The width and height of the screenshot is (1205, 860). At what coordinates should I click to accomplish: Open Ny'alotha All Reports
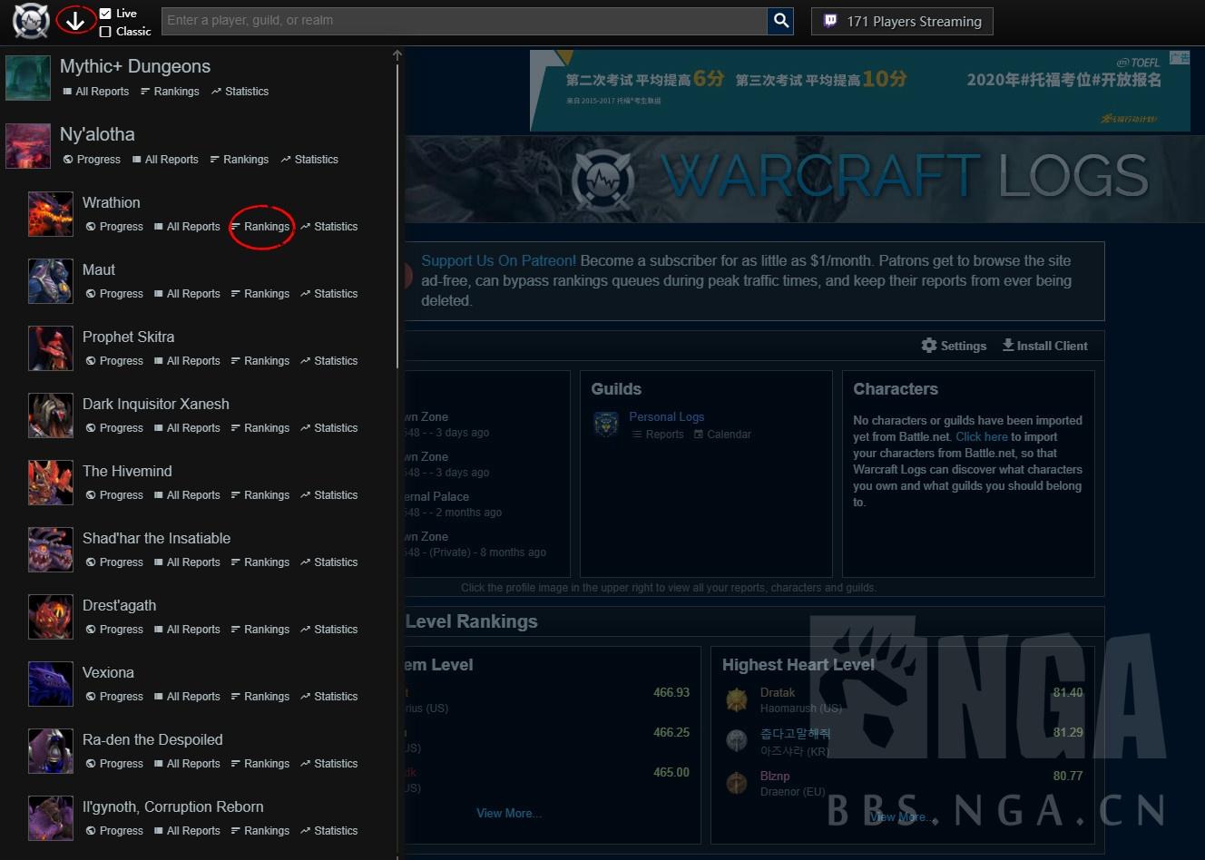(165, 160)
